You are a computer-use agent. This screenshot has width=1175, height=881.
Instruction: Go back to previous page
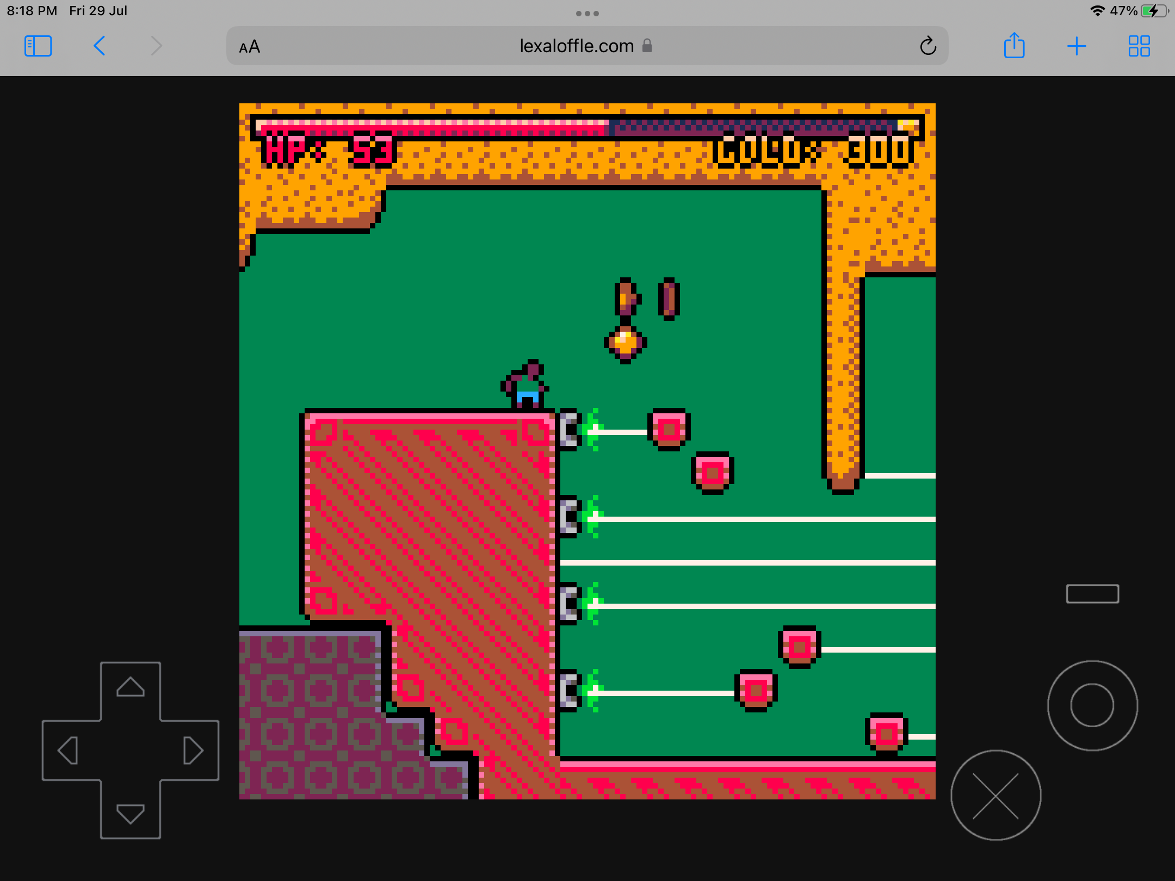click(99, 46)
